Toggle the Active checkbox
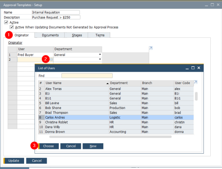 [x=6, y=22]
